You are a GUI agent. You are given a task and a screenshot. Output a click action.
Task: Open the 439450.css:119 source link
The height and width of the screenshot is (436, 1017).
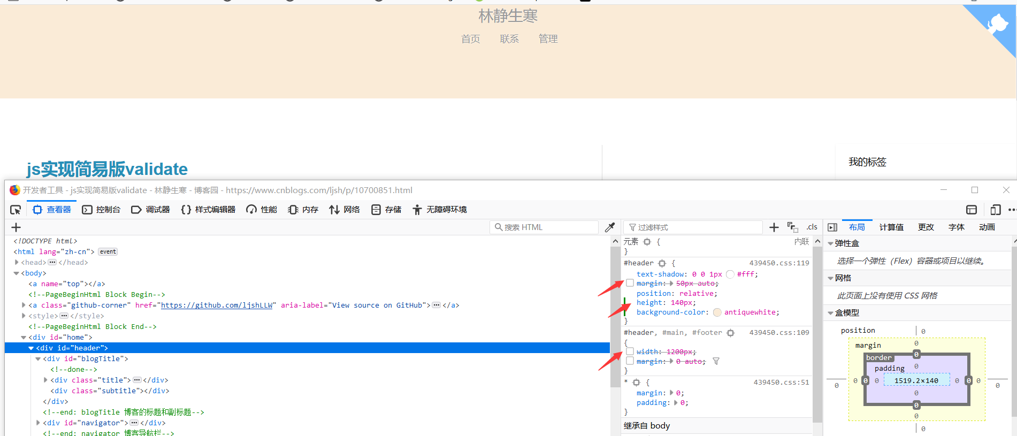[779, 263]
